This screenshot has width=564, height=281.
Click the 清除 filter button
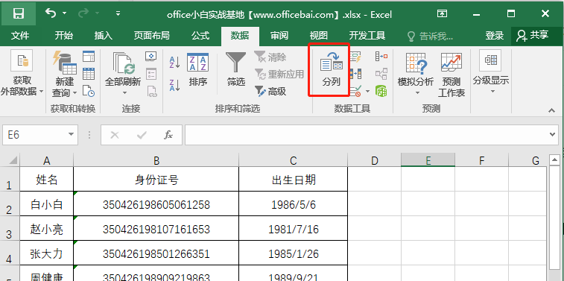270,57
